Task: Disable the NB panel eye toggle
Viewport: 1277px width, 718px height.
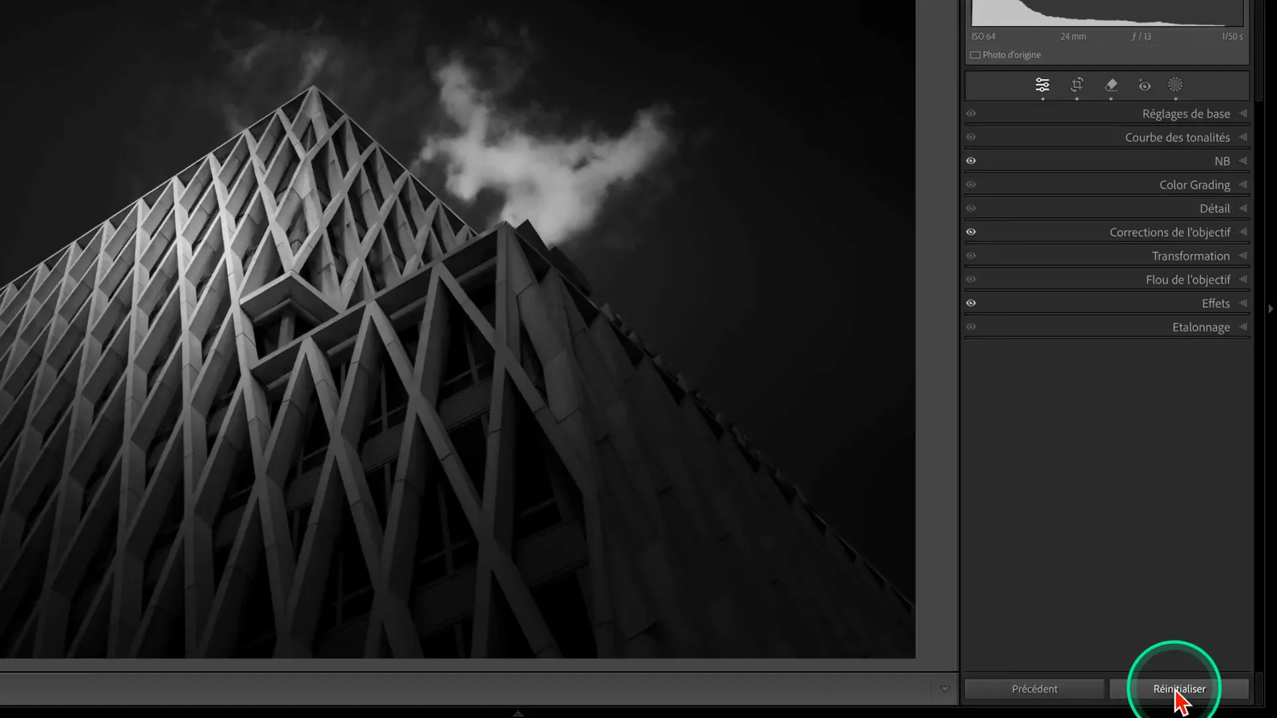Action: point(971,161)
